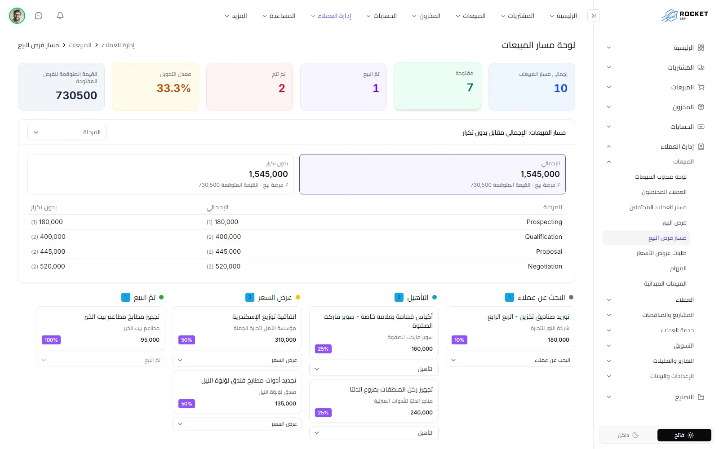This screenshot has width=719, height=449.
Task: Collapse the sidebar with the arrow button
Action: coord(594,16)
